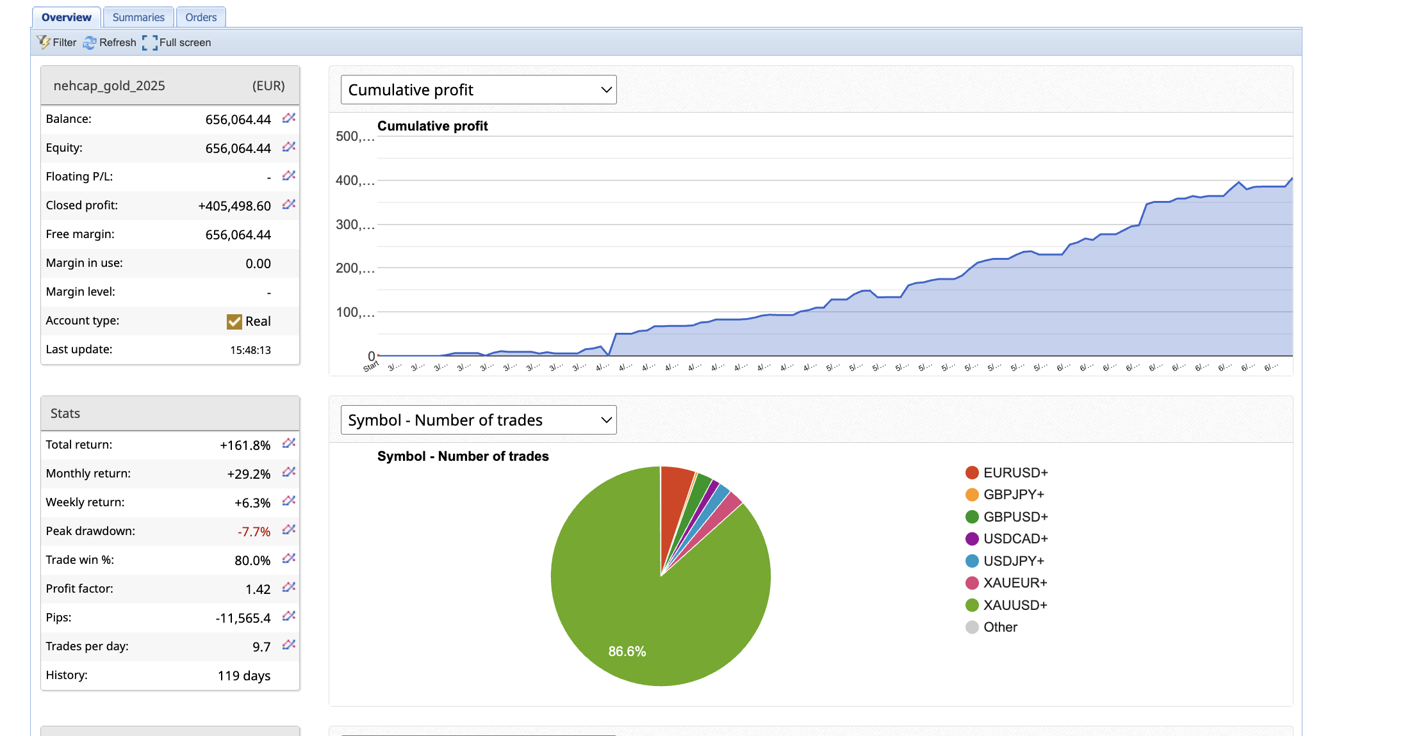Expand the Symbol - Number of trades dropdown
The width and height of the screenshot is (1421, 736).
[478, 420]
